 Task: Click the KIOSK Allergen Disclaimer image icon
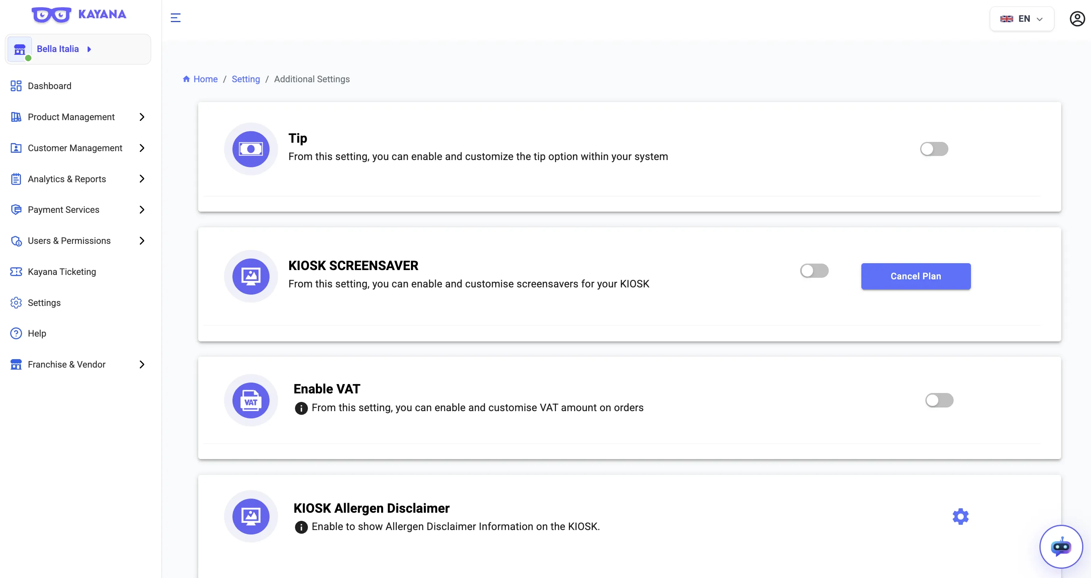tap(251, 516)
